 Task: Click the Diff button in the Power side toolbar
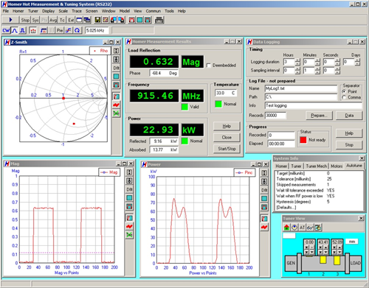tap(264, 190)
